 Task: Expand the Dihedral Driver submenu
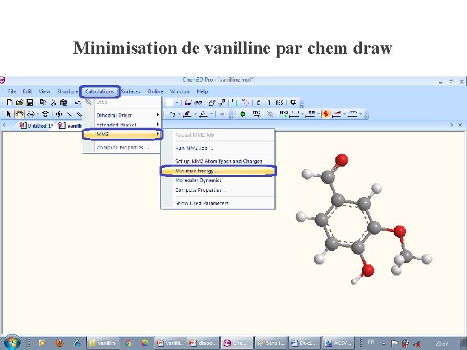tap(122, 115)
